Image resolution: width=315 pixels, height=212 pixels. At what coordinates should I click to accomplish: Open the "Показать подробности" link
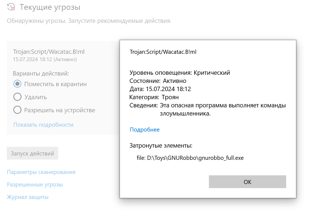click(x=43, y=125)
